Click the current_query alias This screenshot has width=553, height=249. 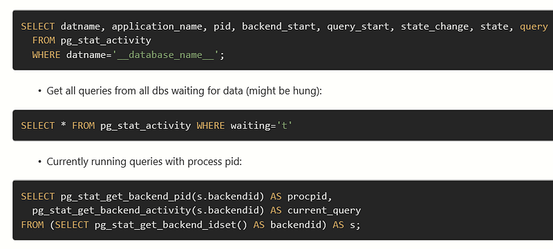tap(324, 210)
